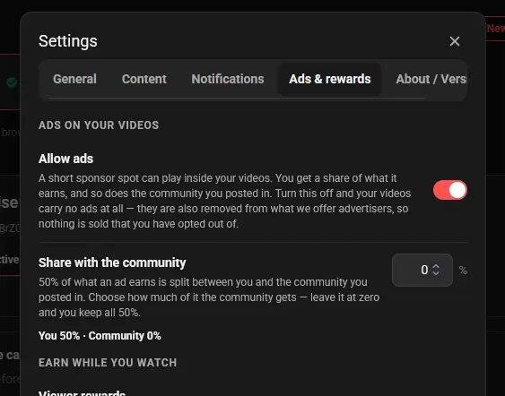Close the Settings dialog

point(455,41)
